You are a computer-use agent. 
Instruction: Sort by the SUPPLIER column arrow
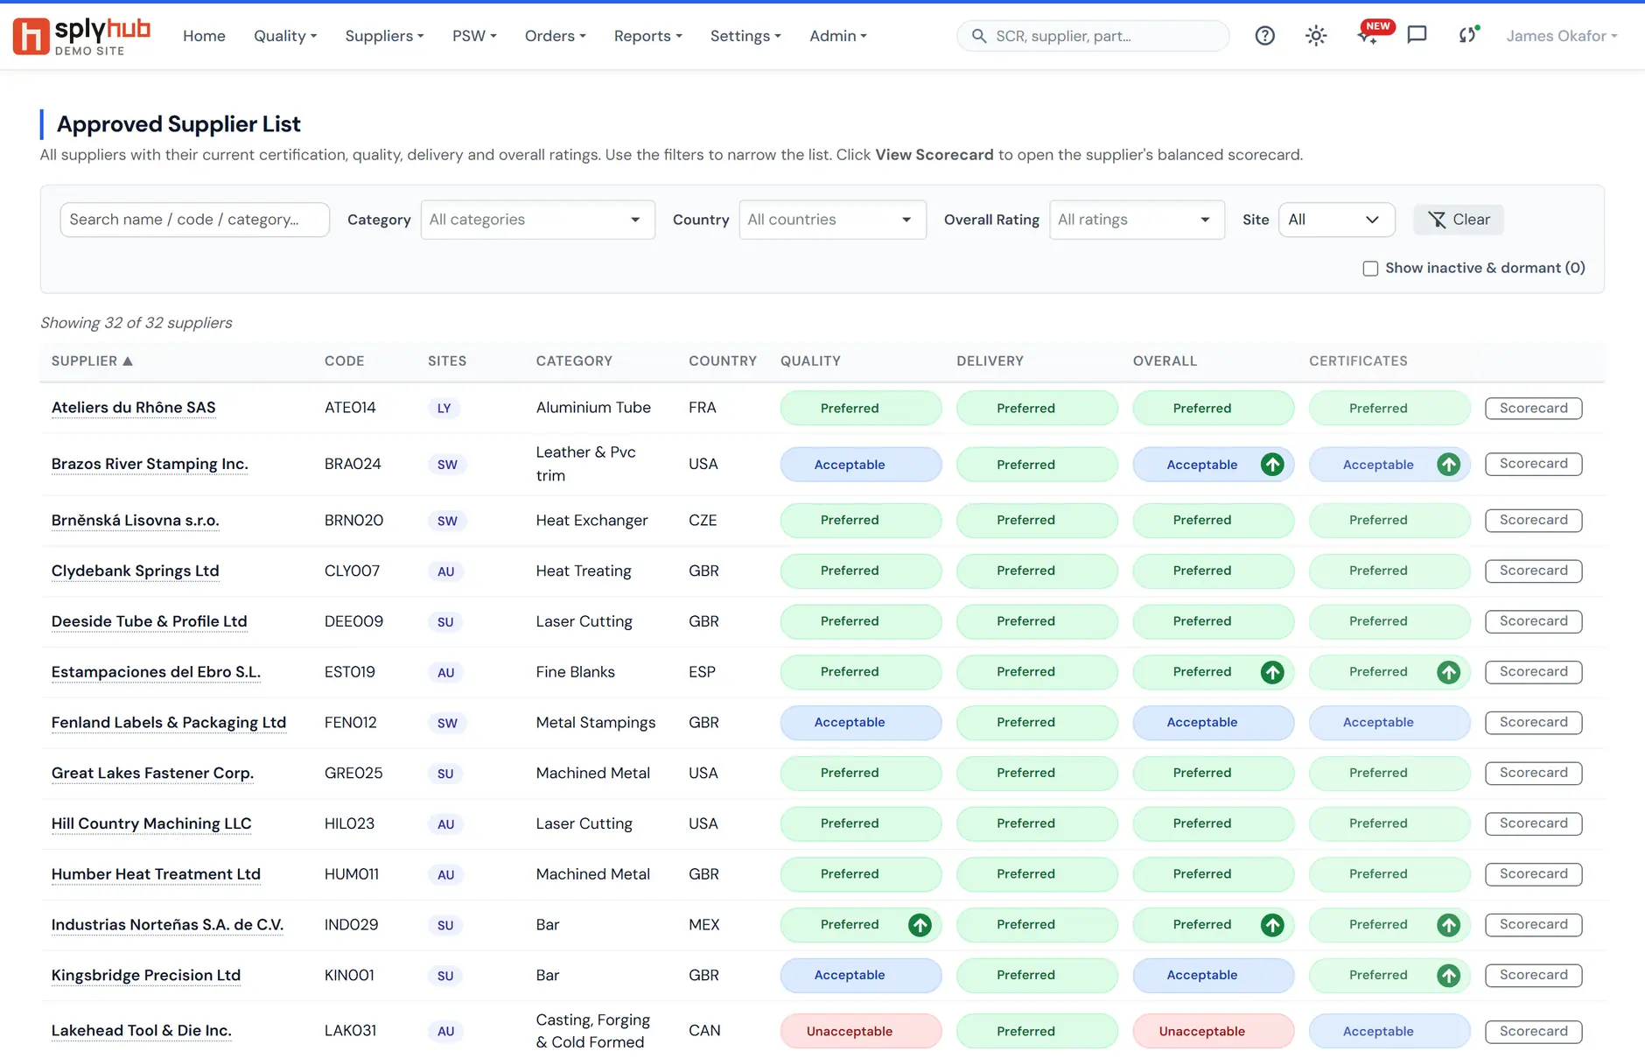(128, 361)
